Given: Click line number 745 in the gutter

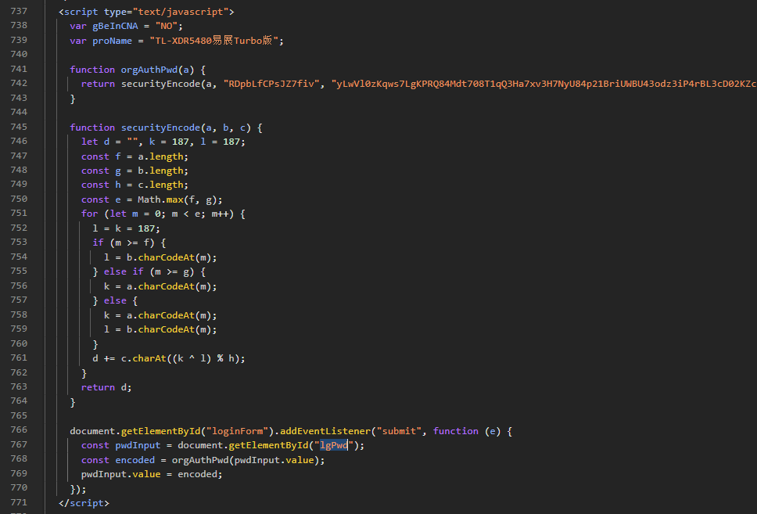Looking at the screenshot, I should pyautogui.click(x=18, y=128).
